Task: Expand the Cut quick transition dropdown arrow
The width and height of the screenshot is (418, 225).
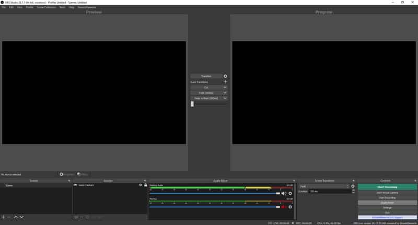Action: coord(225,87)
